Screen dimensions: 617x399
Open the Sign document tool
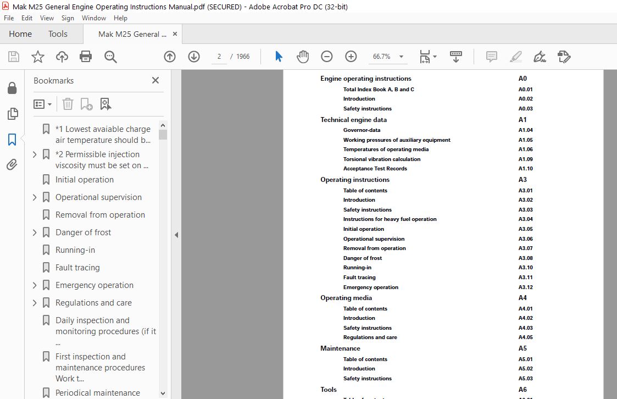pos(540,57)
